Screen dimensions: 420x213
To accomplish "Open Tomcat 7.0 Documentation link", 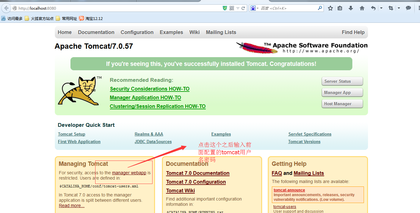I will pyautogui.click(x=198, y=173).
